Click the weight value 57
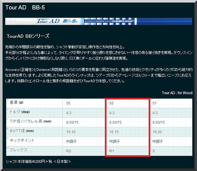 pyautogui.click(x=154, y=103)
